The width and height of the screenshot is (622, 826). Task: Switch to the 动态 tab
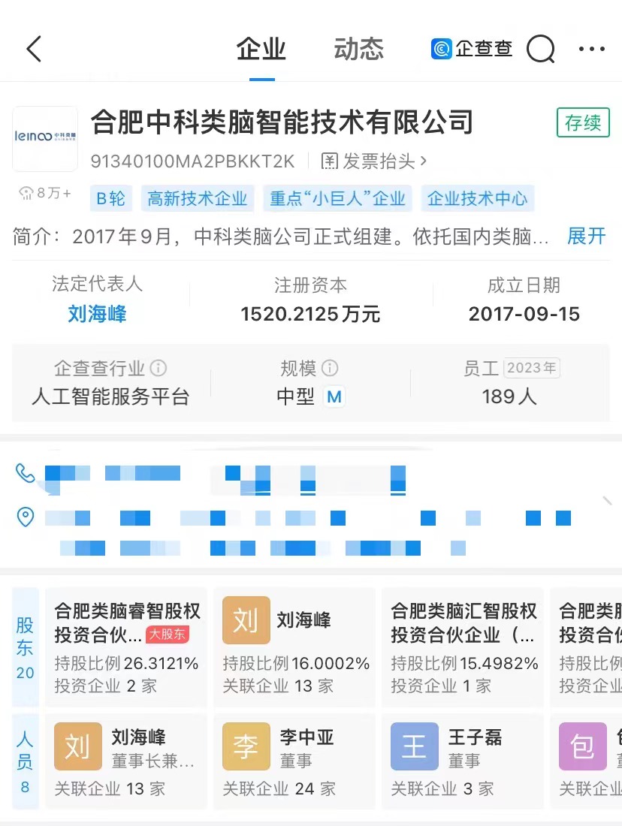tap(359, 50)
